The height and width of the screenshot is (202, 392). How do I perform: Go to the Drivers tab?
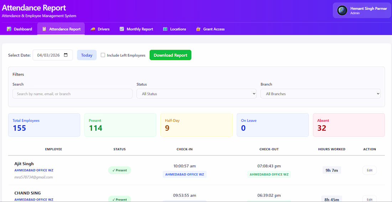pos(100,29)
